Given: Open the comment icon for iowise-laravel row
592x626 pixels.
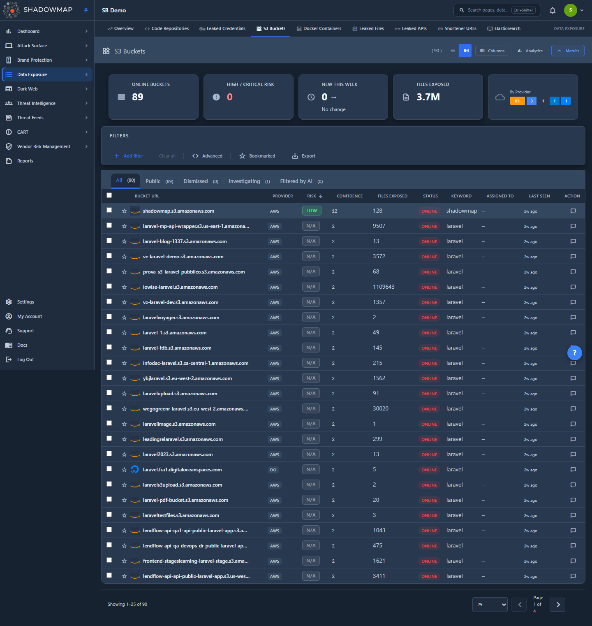Looking at the screenshot, I should [x=573, y=287].
